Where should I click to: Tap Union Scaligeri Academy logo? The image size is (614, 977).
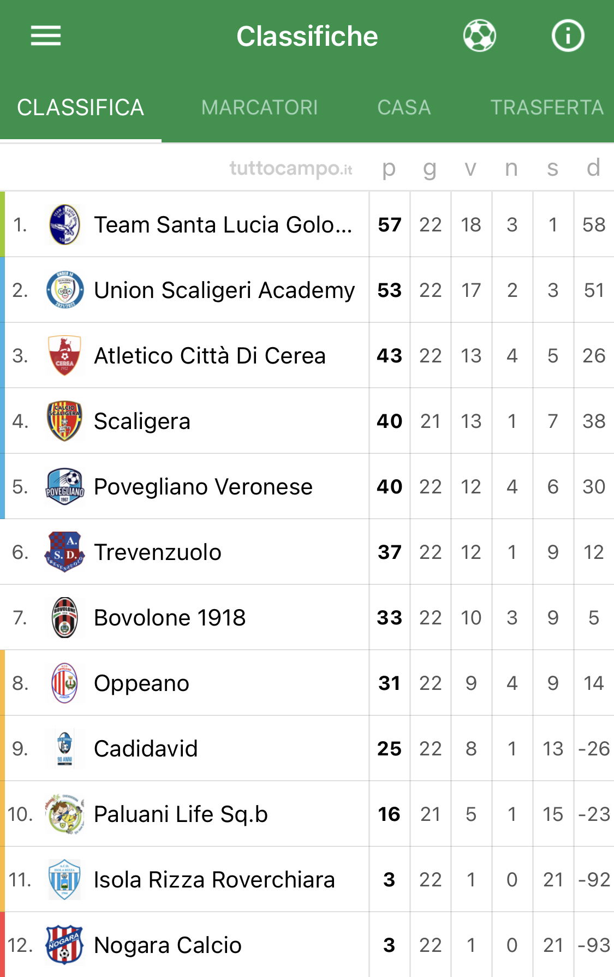tap(64, 290)
